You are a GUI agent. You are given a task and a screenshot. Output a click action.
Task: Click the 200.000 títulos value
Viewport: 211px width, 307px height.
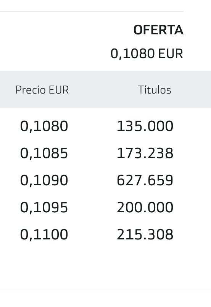click(145, 207)
